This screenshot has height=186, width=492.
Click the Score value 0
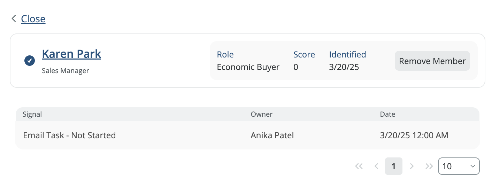click(x=296, y=67)
